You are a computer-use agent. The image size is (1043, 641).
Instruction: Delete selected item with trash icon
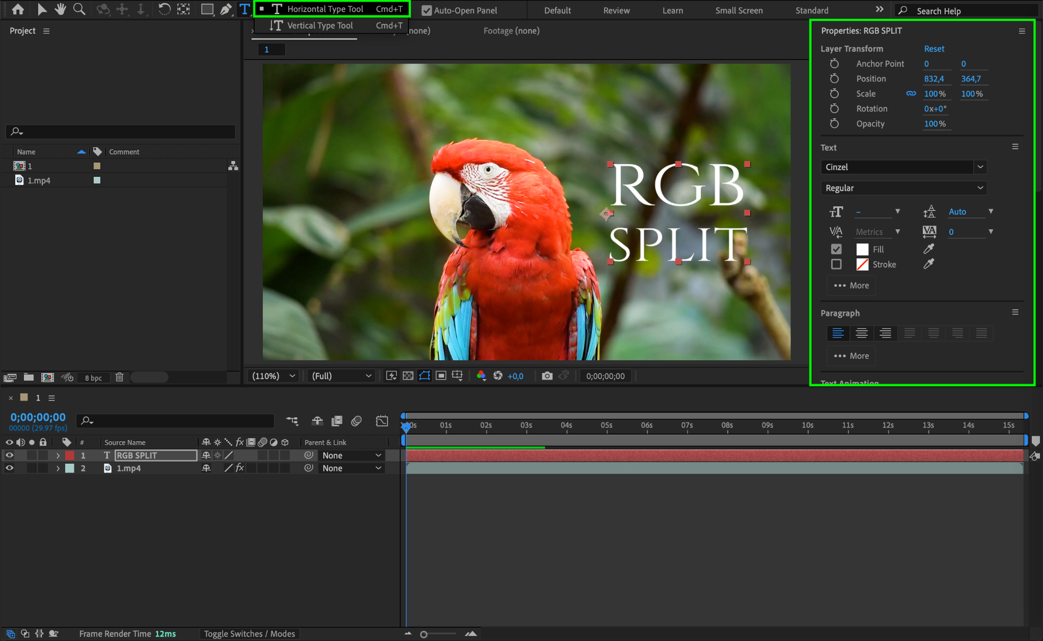point(119,378)
